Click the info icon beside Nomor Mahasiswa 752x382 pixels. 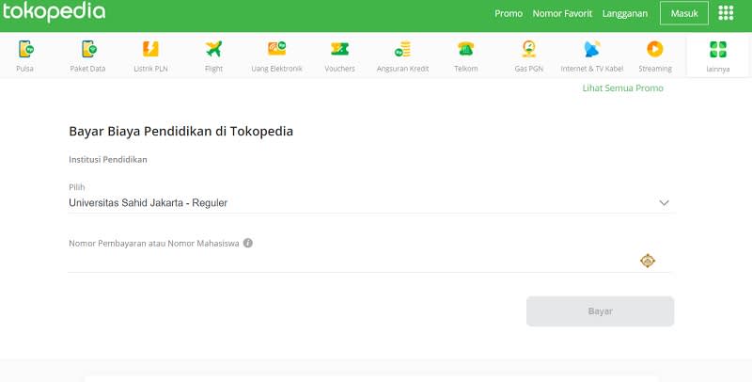248,243
